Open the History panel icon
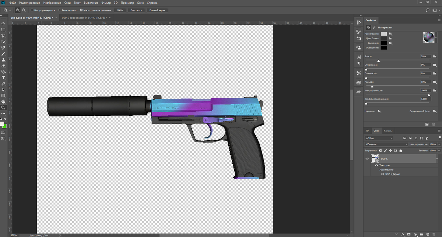This screenshot has height=237, width=442. (x=359, y=23)
